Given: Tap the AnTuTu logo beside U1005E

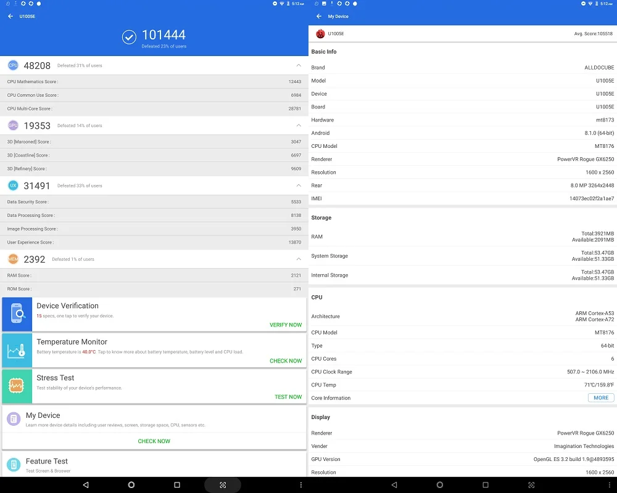Looking at the screenshot, I should [x=320, y=34].
